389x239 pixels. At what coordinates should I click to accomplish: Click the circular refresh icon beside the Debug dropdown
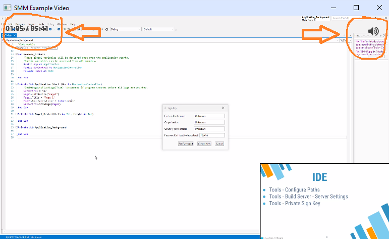pyautogui.click(x=106, y=29)
